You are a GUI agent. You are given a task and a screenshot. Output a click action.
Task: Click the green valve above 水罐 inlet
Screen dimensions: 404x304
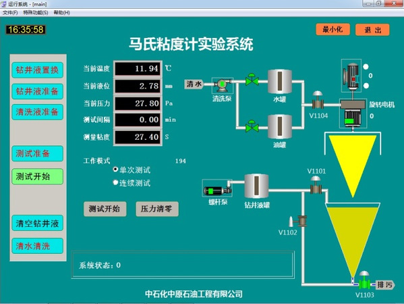252,80
